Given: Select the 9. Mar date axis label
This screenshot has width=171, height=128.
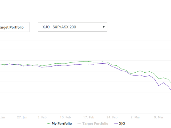Looking at the screenshot, I should point(159,117).
